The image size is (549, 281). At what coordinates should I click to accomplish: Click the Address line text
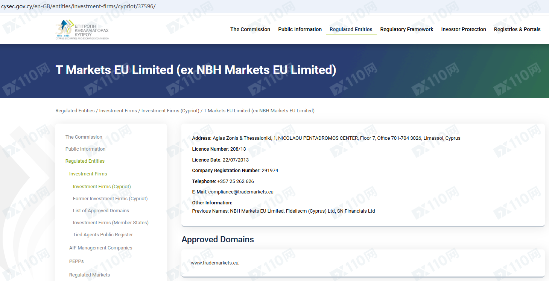pos(326,138)
